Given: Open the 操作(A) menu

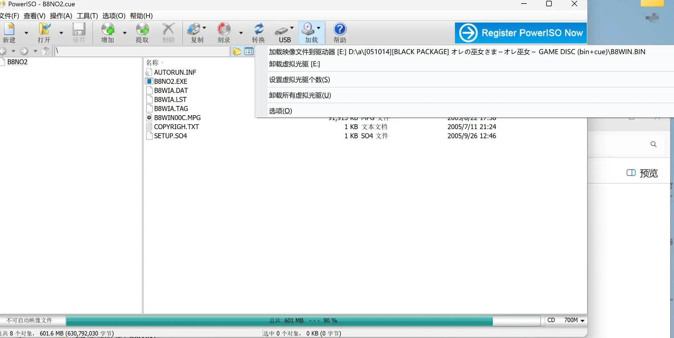Looking at the screenshot, I should coord(61,16).
